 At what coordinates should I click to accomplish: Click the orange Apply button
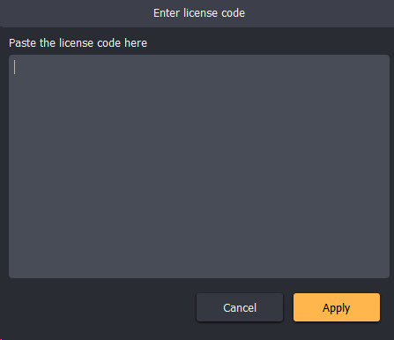[337, 307]
